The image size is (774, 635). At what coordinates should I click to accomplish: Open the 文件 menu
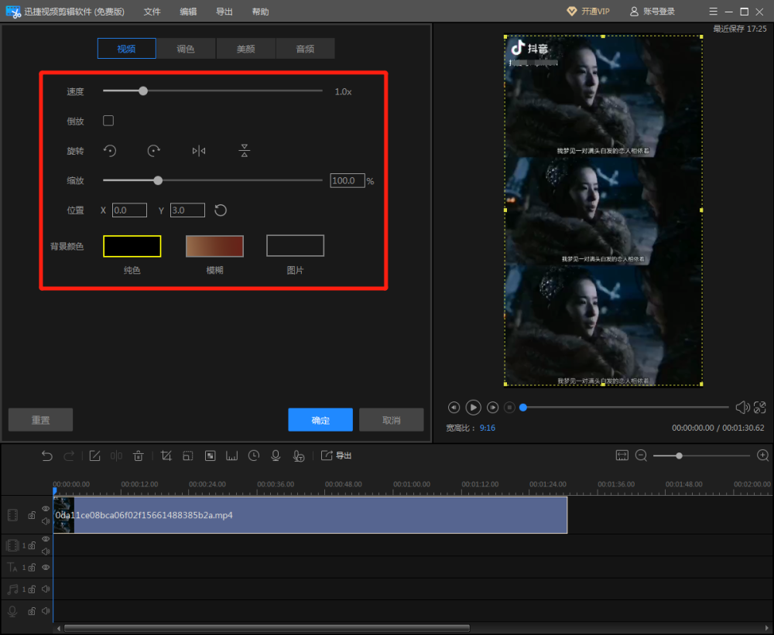[152, 12]
